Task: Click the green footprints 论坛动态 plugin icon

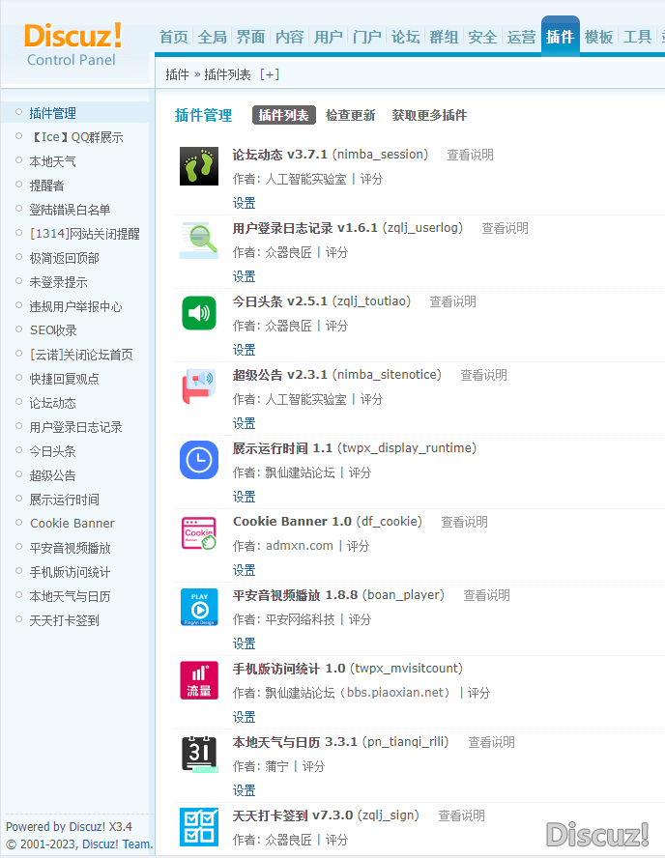Action: point(199,166)
